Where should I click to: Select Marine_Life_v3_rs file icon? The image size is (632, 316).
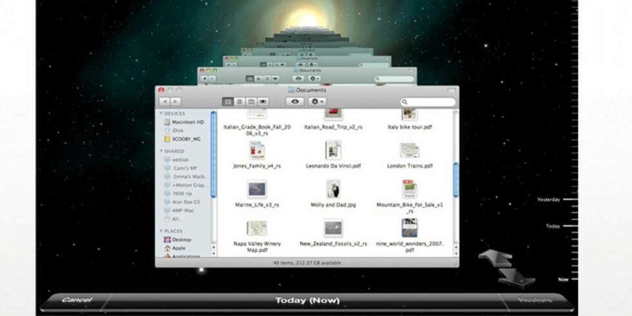(x=257, y=189)
